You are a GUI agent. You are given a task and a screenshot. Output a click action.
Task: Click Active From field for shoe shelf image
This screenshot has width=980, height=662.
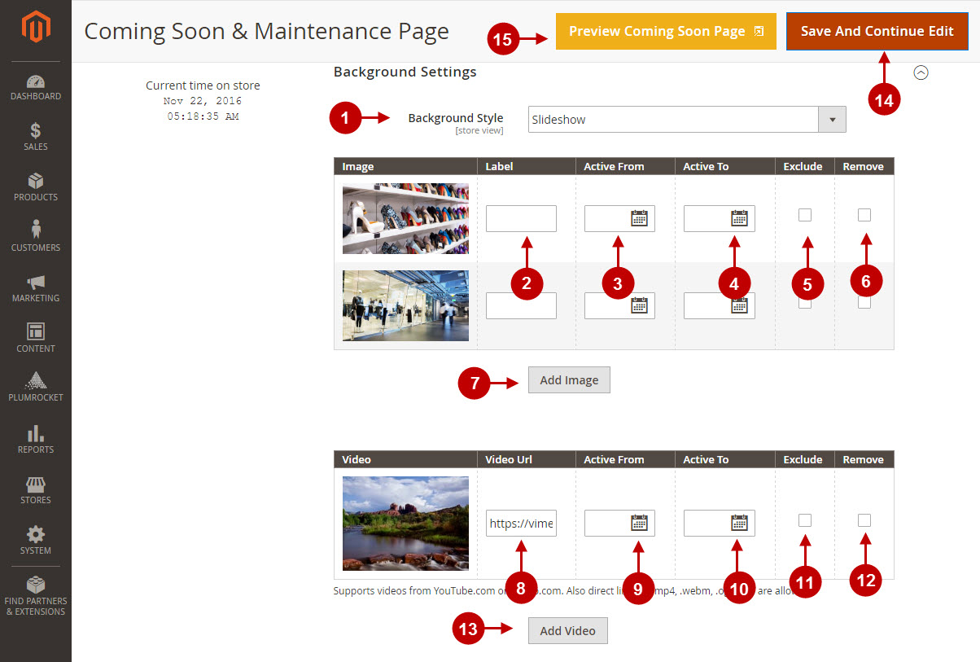tap(619, 218)
